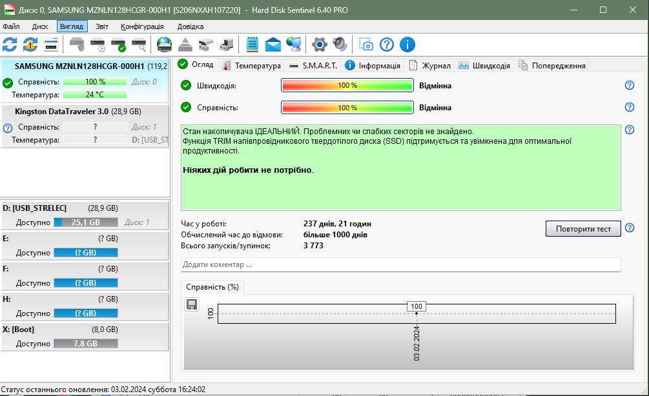Click the speaker sound toolbar icon

(340, 45)
